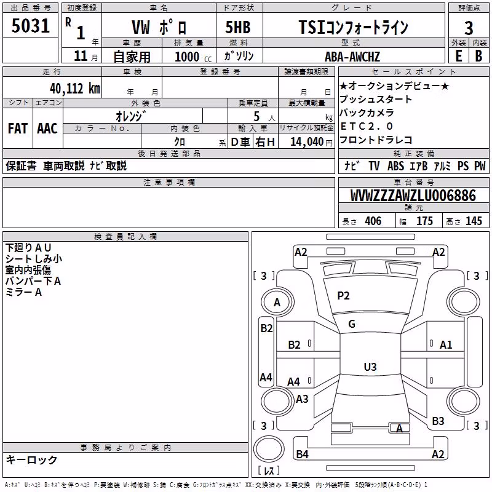The image size is (492, 492).
Task: Select the recycle deposit 14,040円
Action: pyautogui.click(x=311, y=142)
